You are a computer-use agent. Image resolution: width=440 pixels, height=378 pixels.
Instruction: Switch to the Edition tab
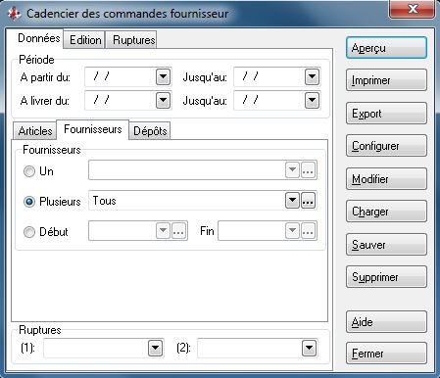(85, 40)
